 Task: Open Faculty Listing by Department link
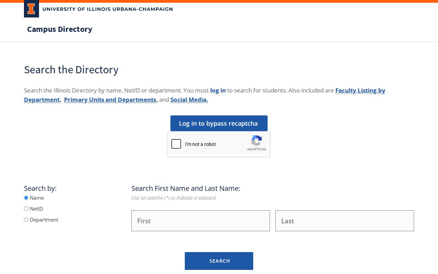point(360,90)
